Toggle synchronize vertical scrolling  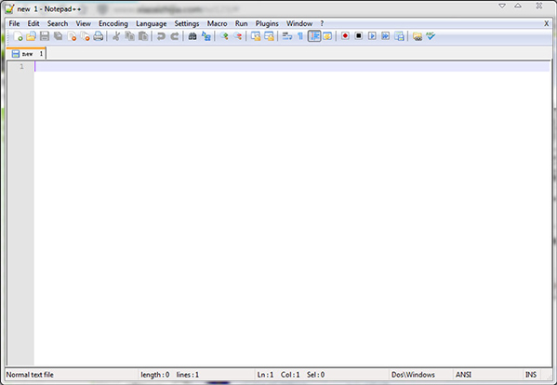[x=256, y=36]
